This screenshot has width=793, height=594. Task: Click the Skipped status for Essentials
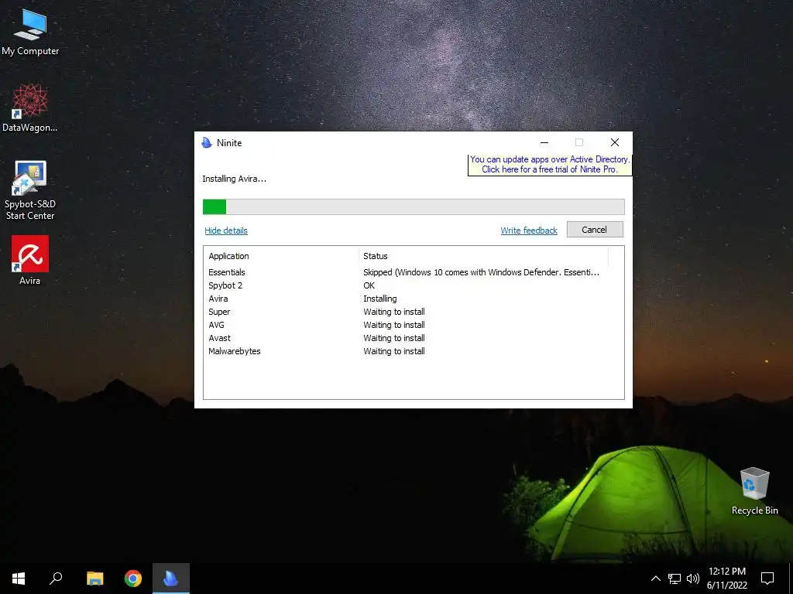[x=481, y=272]
